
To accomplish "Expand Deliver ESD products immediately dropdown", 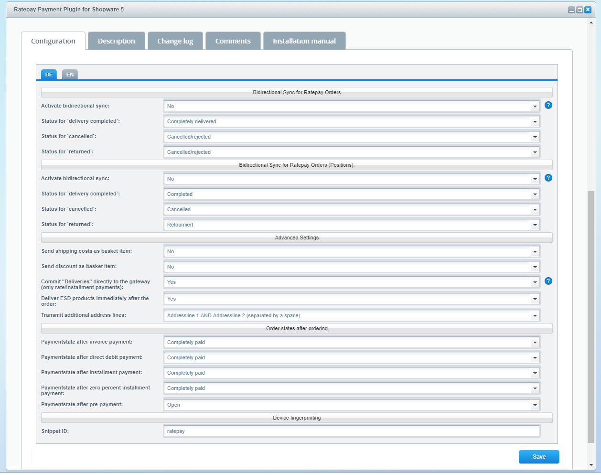I will point(535,299).
